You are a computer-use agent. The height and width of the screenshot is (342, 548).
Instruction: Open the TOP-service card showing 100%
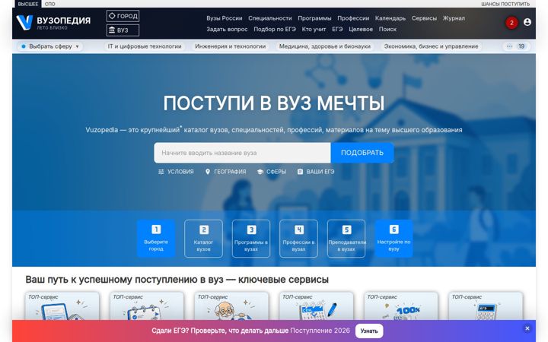(x=401, y=306)
